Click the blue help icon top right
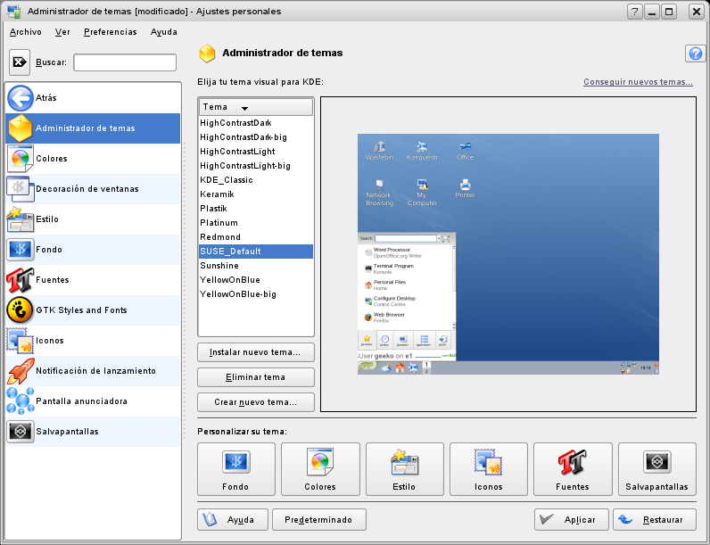Screen dimensions: 710x545 (695, 54)
